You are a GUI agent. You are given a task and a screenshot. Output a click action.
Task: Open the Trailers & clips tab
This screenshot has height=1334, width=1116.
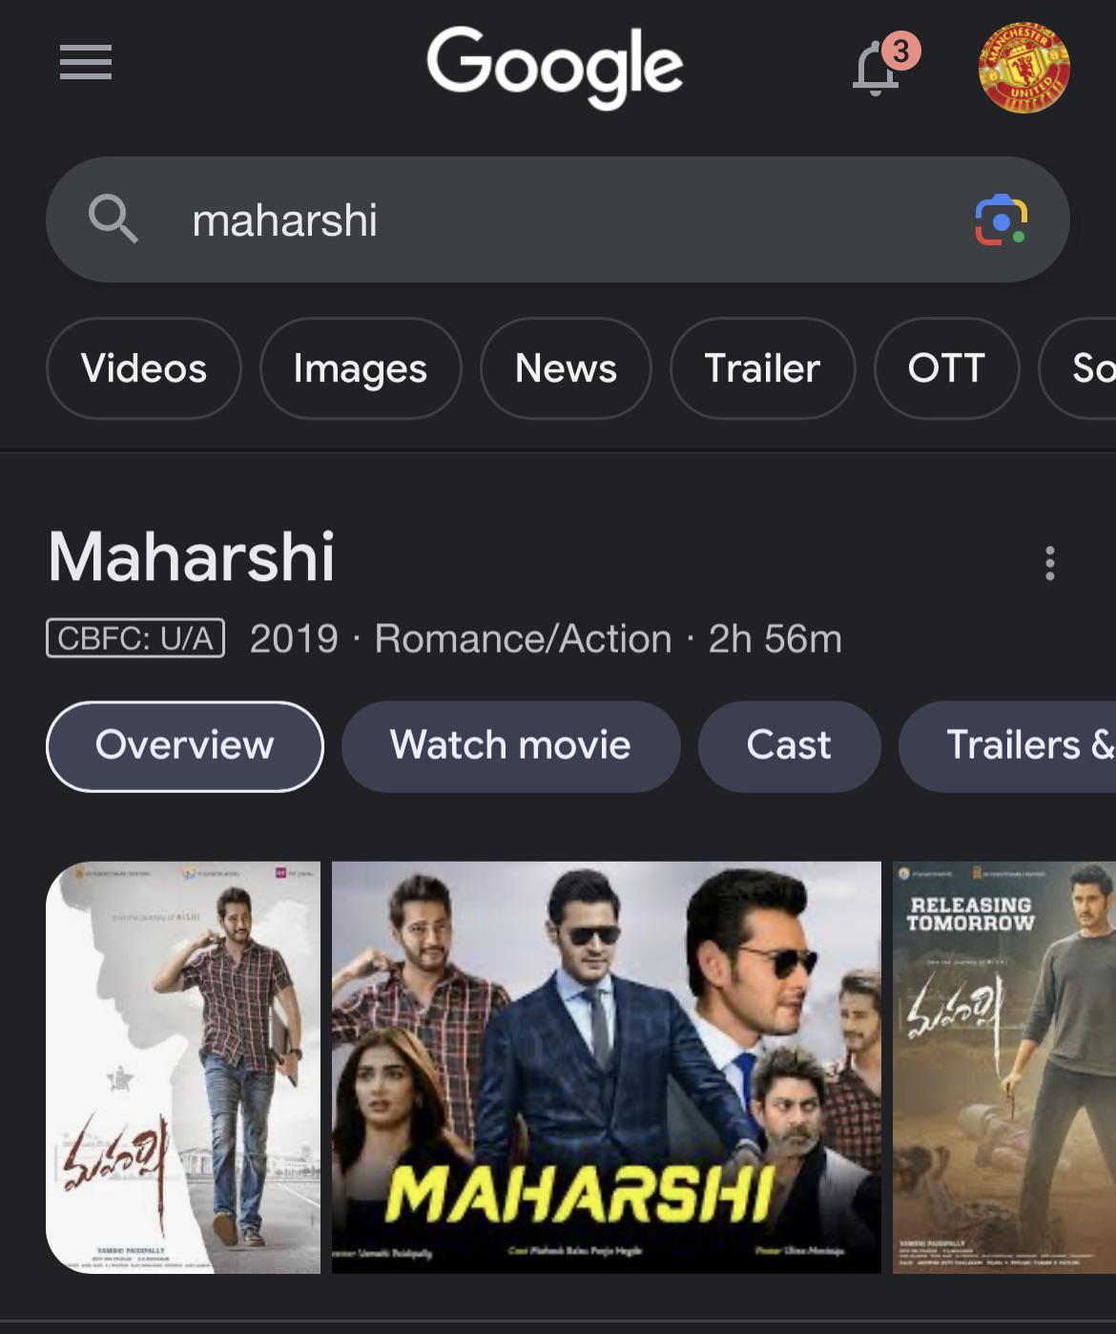point(1007,746)
